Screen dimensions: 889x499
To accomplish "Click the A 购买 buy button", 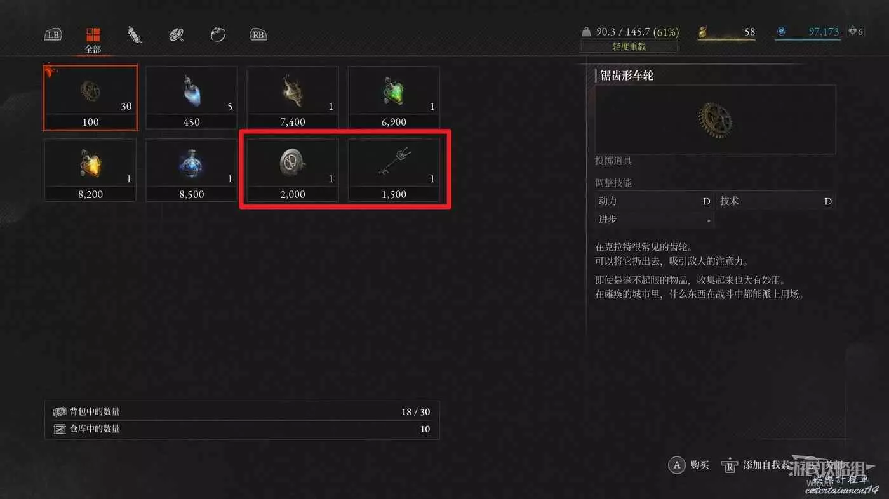I will 689,465.
